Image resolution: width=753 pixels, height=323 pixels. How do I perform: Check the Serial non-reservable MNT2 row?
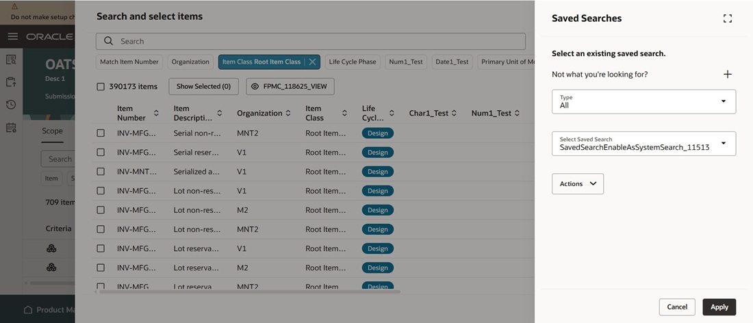tap(101, 133)
